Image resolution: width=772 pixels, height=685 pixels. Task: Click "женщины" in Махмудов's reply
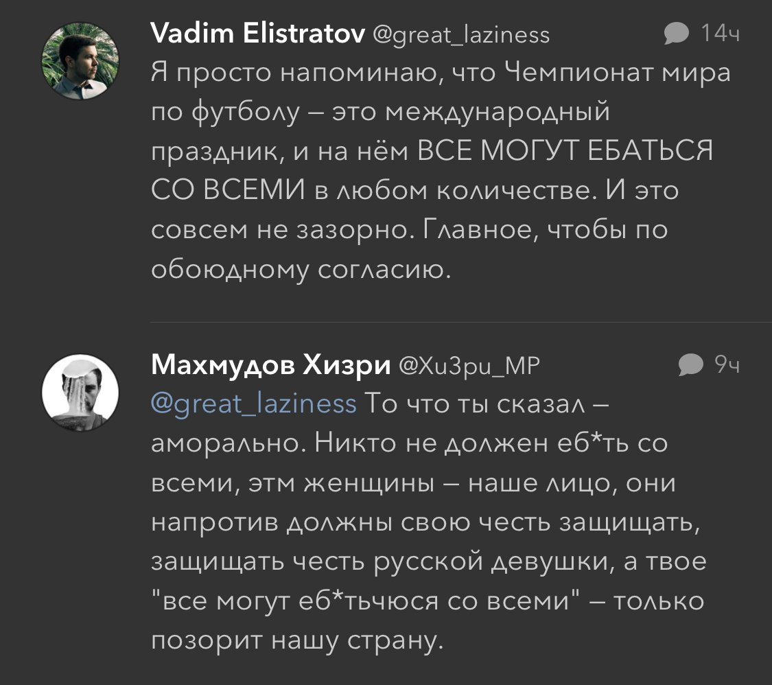tap(387, 483)
